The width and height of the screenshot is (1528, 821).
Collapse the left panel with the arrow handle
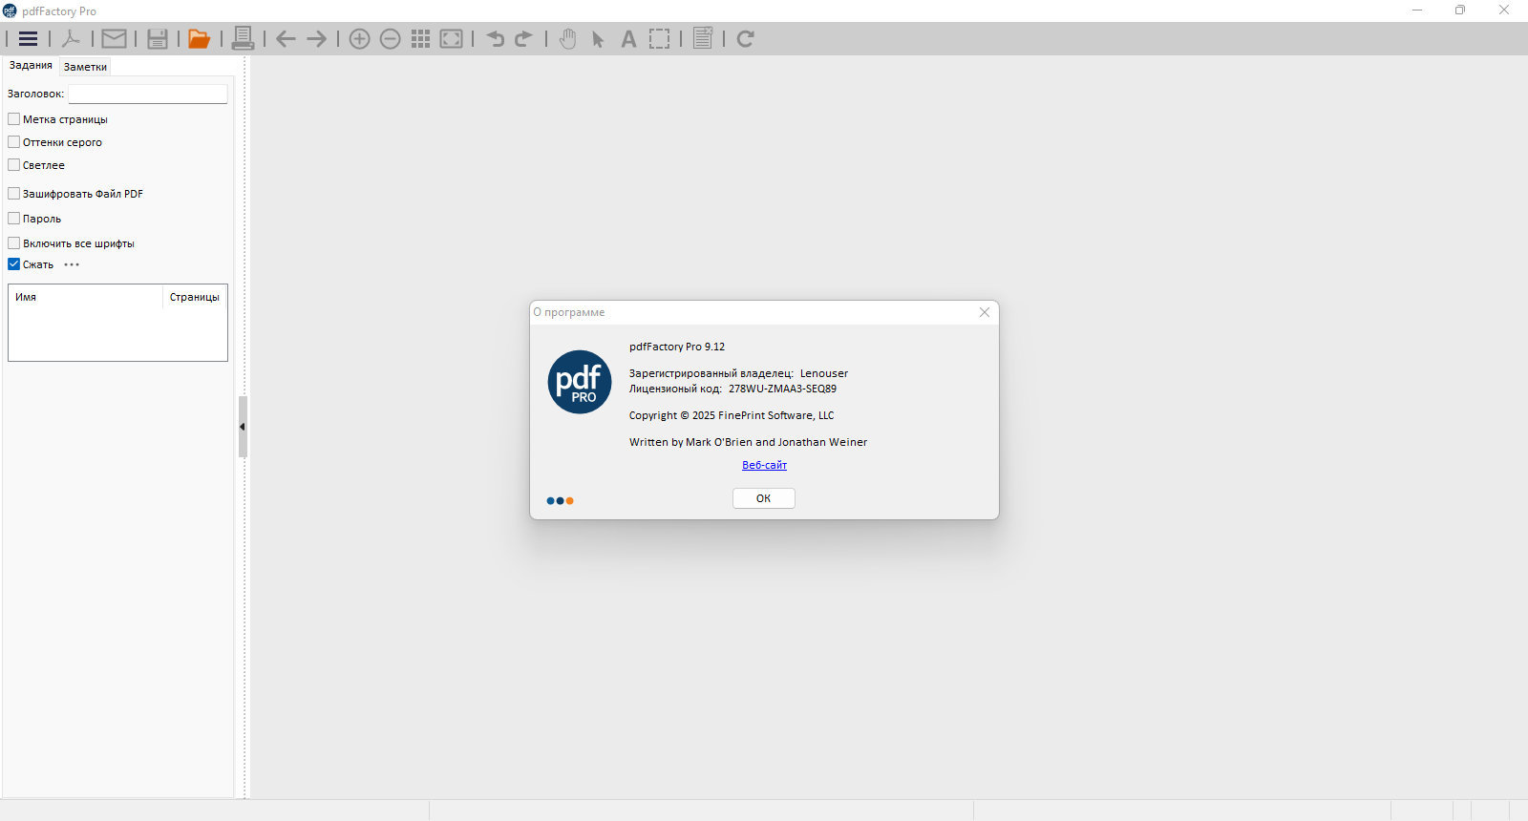pyautogui.click(x=243, y=427)
